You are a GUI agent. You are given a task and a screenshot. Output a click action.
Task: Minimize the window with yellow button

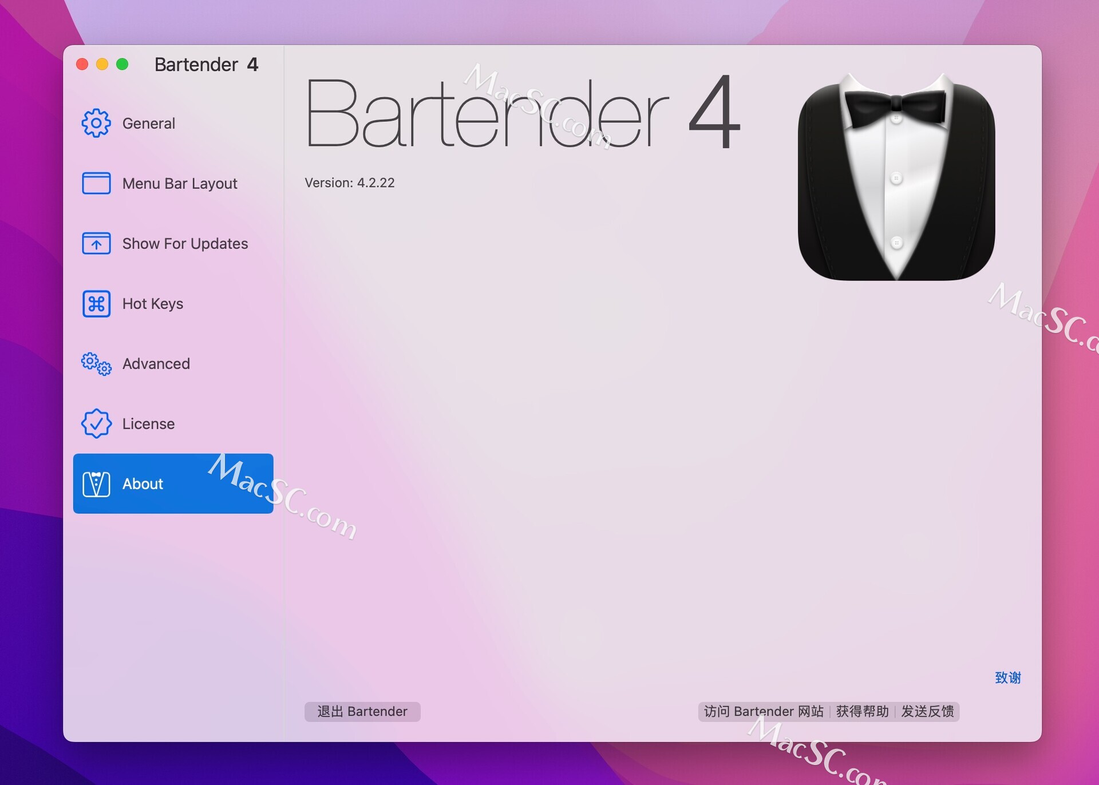point(102,64)
